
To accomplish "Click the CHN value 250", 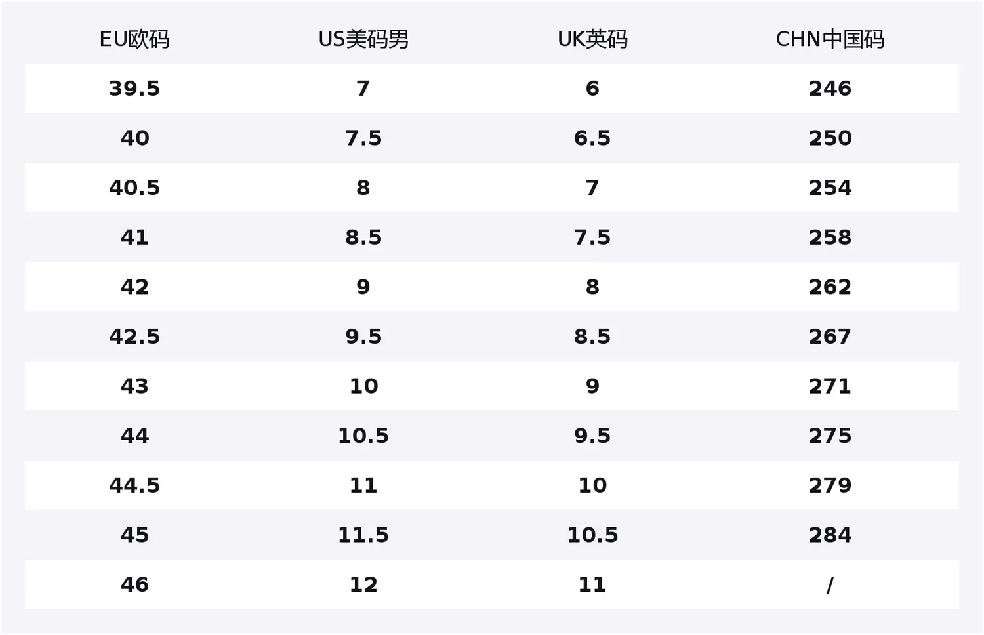I will [830, 138].
